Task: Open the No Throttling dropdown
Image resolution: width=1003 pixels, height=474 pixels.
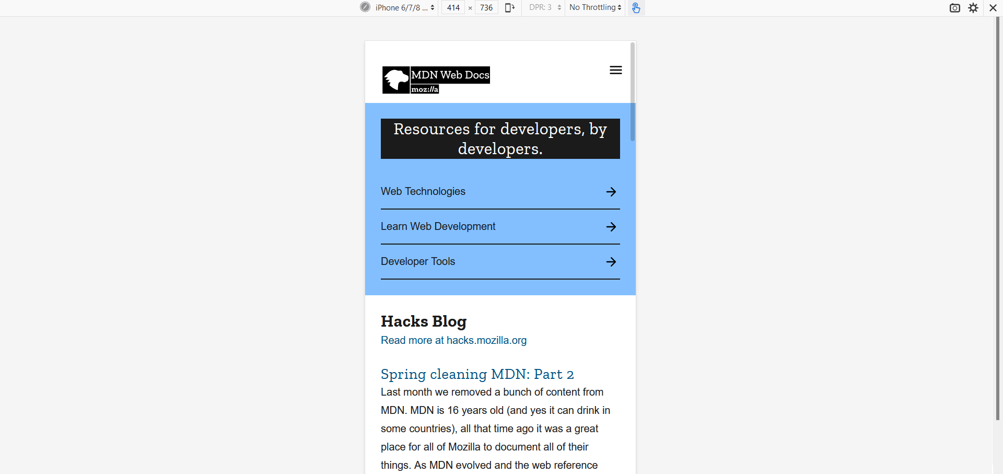Action: [594, 7]
